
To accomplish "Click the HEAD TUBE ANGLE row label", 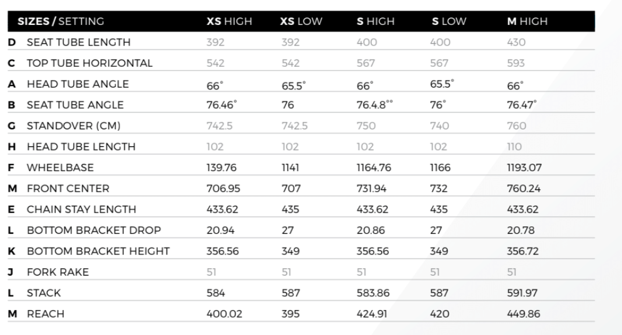I will tap(78, 84).
